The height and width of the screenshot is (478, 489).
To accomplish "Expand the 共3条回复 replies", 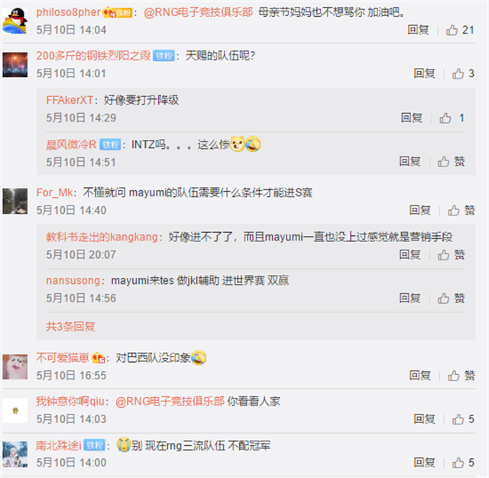I will tap(70, 327).
